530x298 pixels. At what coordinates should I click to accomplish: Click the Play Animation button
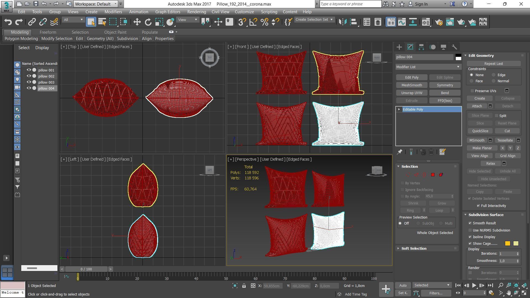(474, 286)
